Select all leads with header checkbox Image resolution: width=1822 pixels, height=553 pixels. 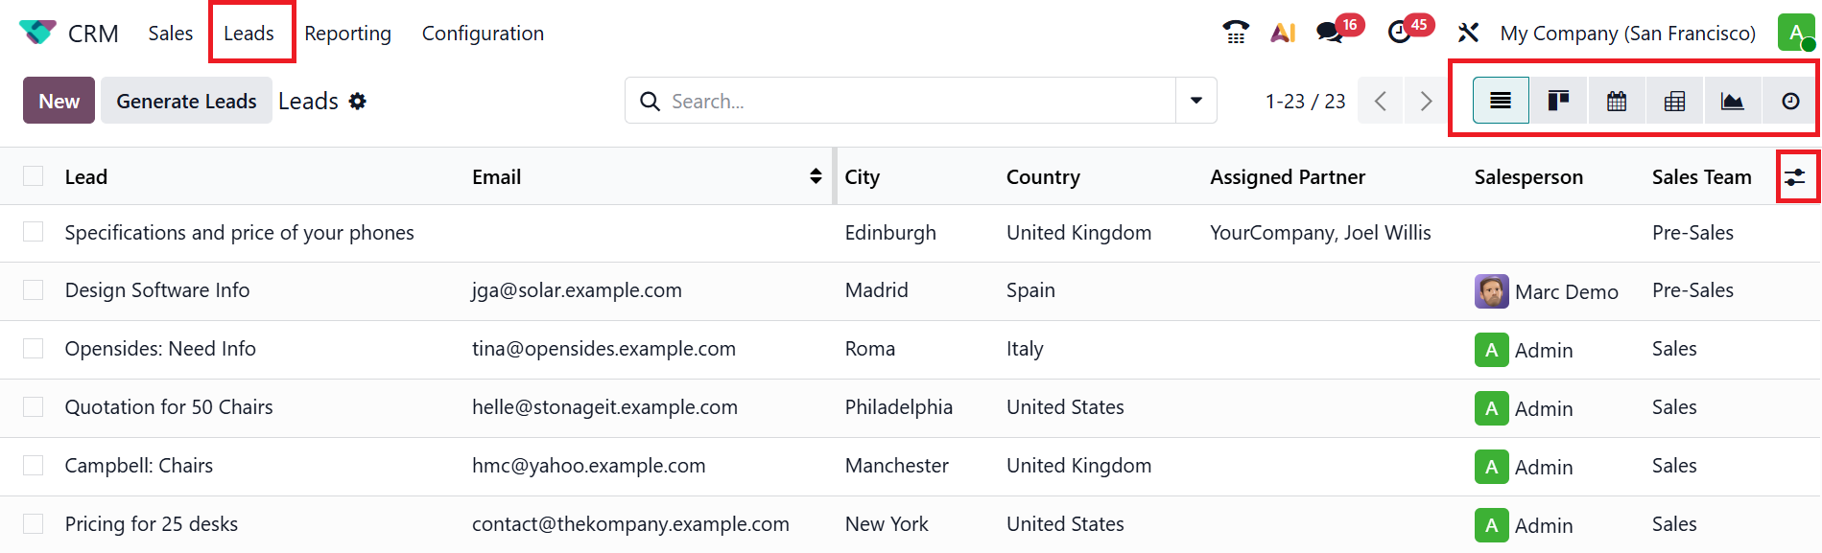point(34,176)
